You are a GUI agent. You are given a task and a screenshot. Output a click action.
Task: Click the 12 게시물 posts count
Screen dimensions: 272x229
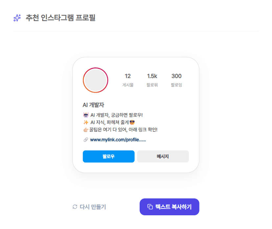point(128,80)
